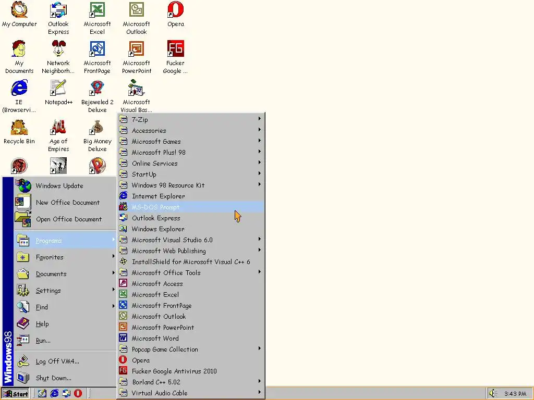Click Show Desktop icon in Quick Launch
534x400 pixels.
click(x=42, y=393)
